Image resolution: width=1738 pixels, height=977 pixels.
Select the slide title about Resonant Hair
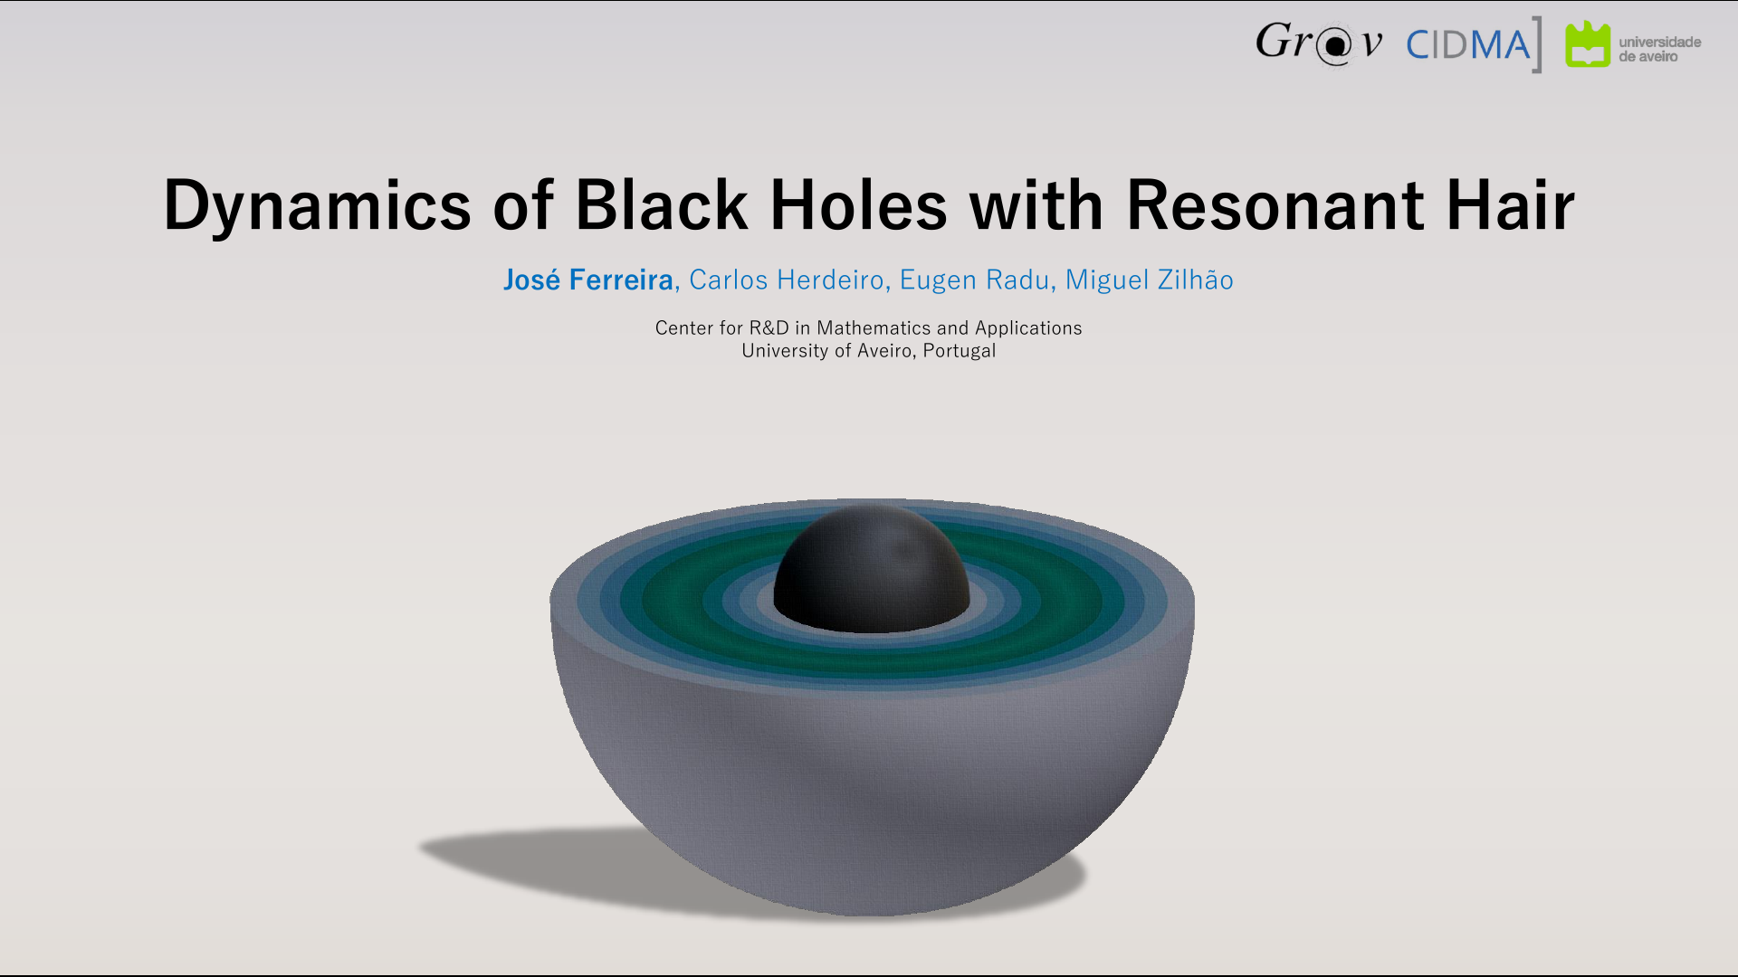point(869,206)
